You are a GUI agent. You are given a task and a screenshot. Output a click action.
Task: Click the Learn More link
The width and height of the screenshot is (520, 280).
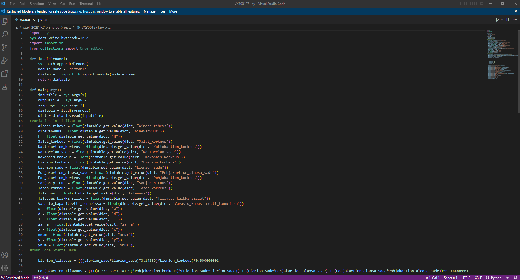click(169, 11)
